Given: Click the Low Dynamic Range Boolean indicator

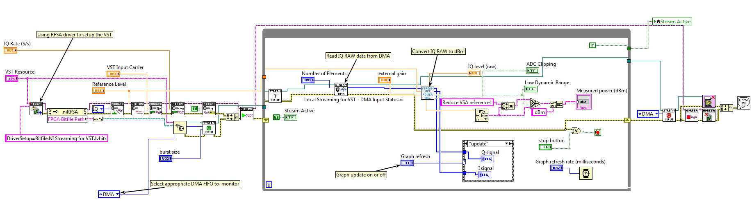Looking at the screenshot, I should click(x=531, y=89).
